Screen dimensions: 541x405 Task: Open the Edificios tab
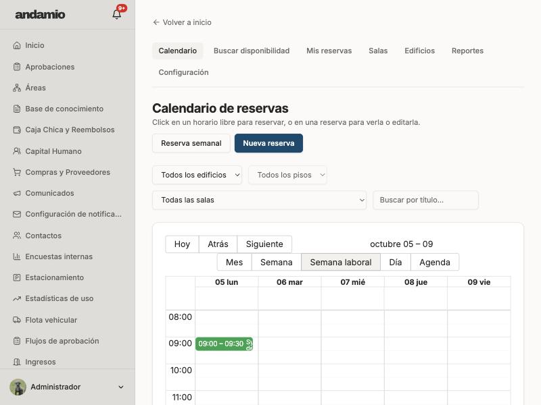tap(419, 51)
